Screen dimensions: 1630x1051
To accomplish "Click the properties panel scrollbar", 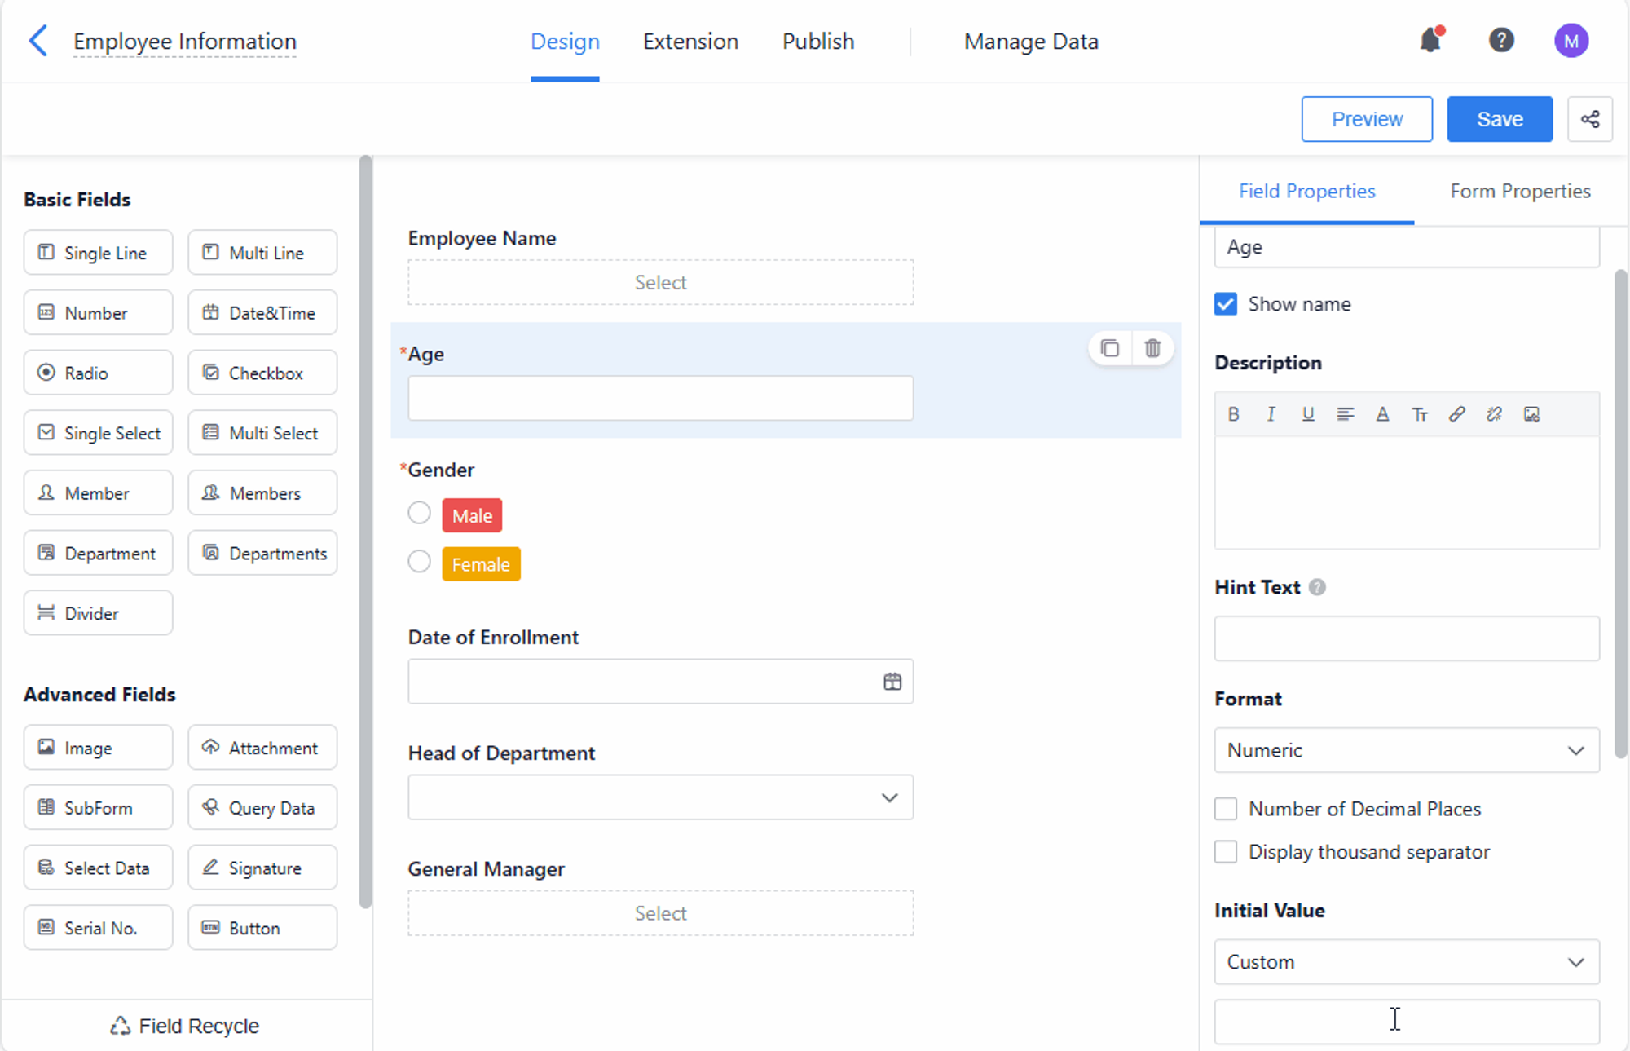I will click(1620, 514).
